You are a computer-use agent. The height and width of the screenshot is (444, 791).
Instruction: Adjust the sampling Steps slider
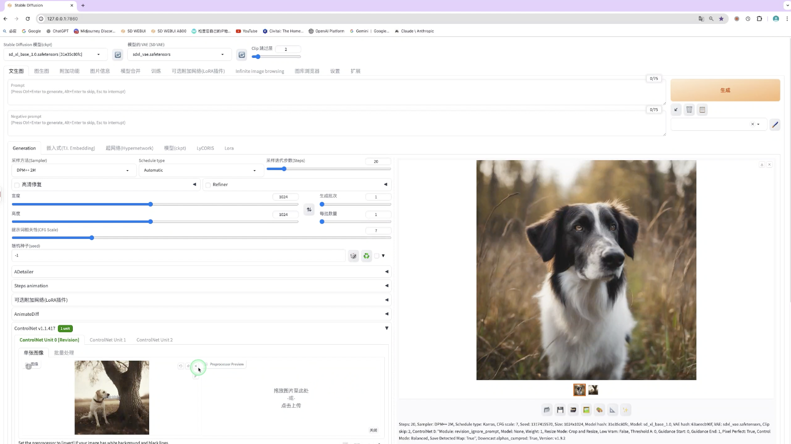[x=328, y=169]
